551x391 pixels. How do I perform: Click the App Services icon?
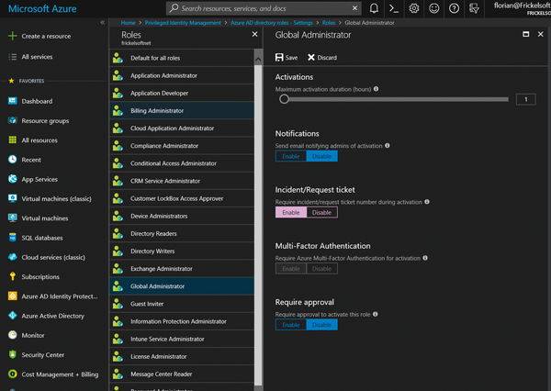13,179
